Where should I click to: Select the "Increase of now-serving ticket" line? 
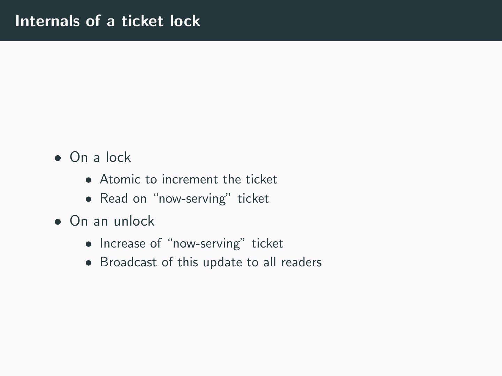(x=191, y=243)
